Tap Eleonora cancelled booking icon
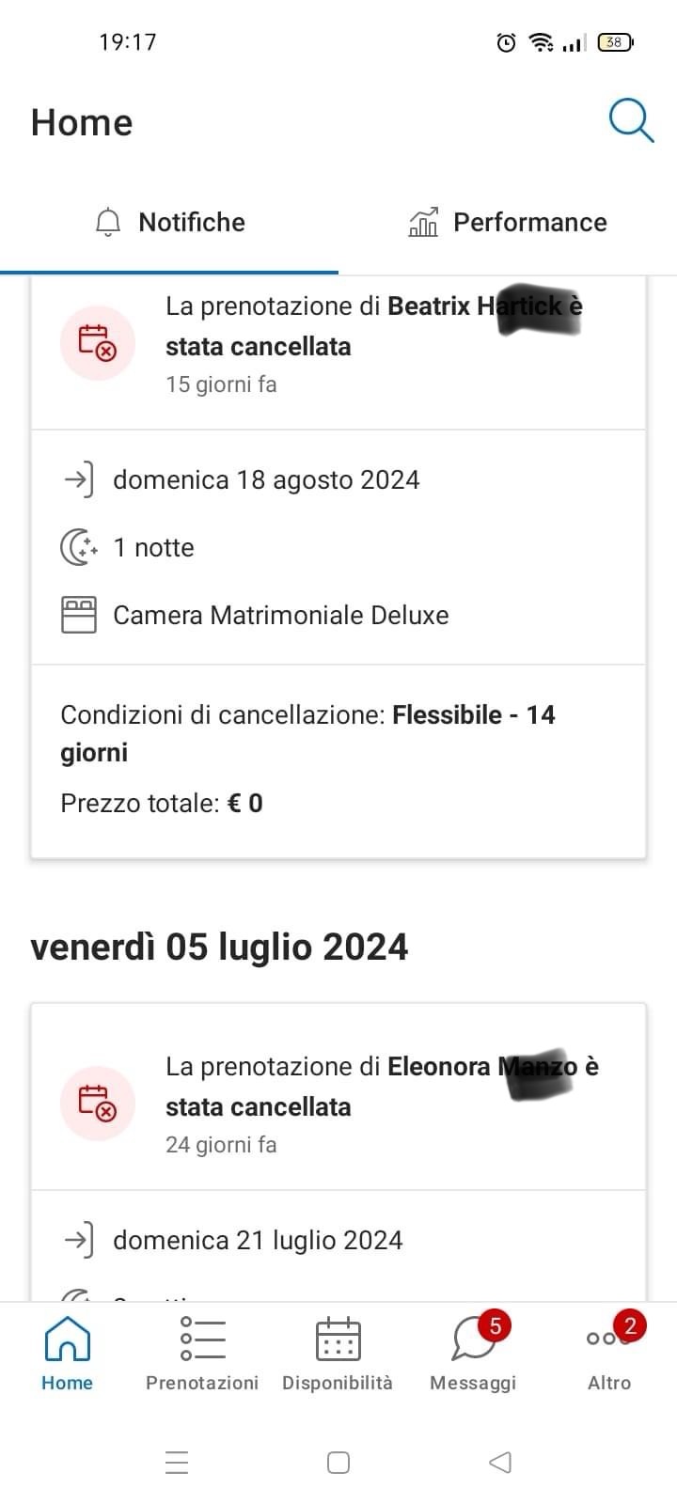The width and height of the screenshot is (677, 1504). [x=98, y=1104]
